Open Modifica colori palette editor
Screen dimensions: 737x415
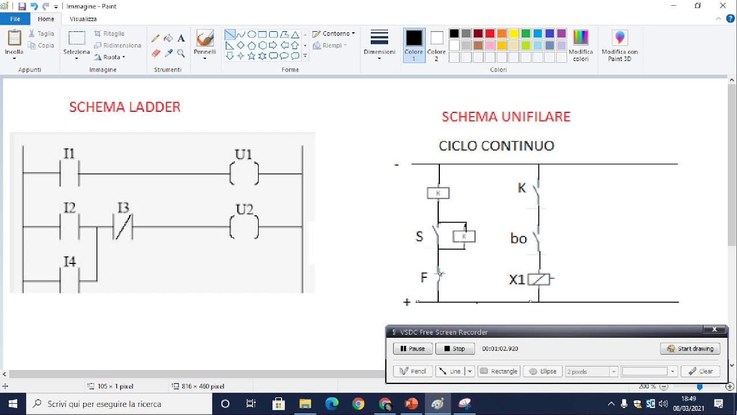click(x=581, y=46)
